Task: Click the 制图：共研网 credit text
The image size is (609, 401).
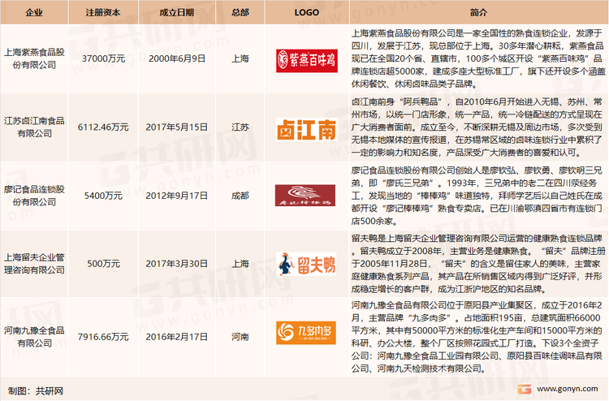Action: click(36, 391)
